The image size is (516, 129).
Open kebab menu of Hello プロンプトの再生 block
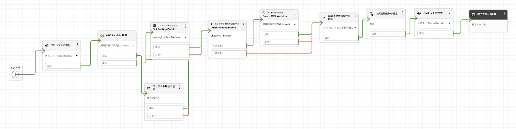pos(77,45)
